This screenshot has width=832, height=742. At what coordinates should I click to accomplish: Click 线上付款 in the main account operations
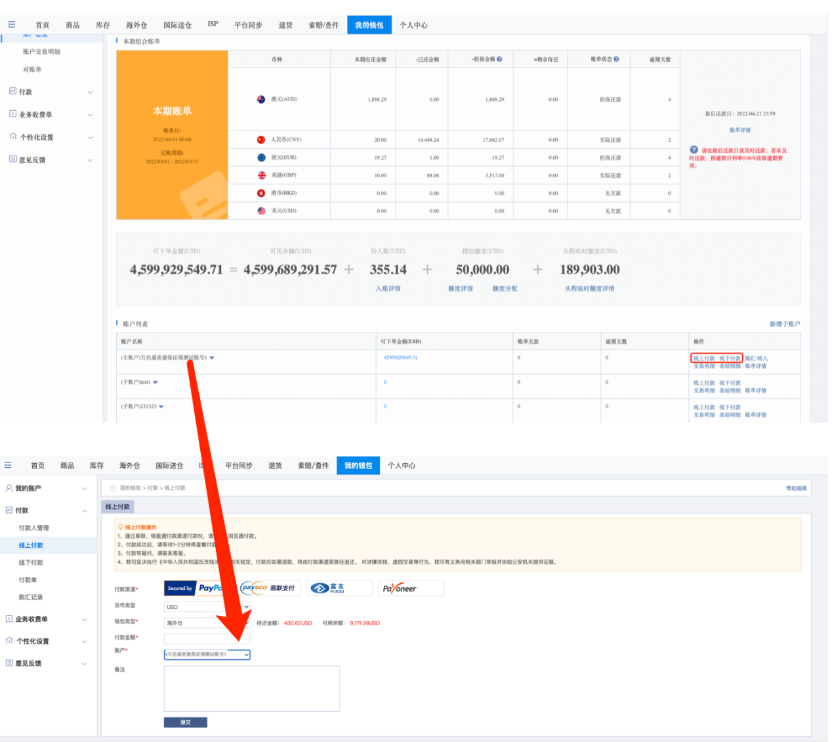704,358
